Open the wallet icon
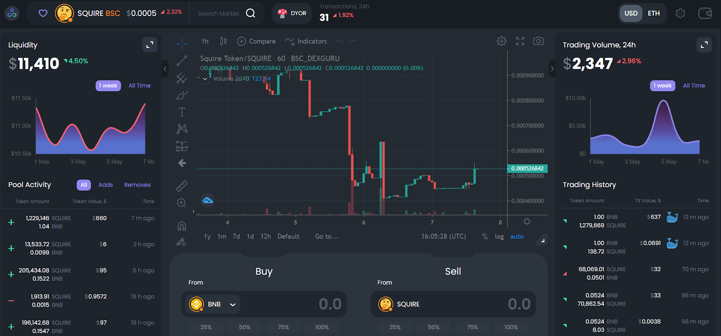This screenshot has width=721, height=336. point(705,13)
